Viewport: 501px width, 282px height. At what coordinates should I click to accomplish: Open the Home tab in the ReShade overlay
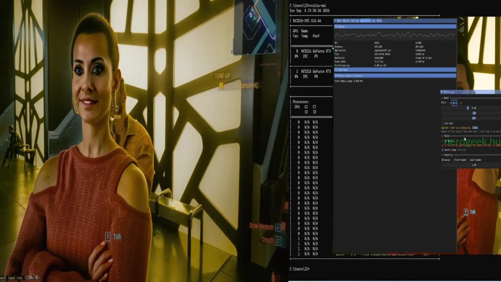pyautogui.click(x=339, y=21)
